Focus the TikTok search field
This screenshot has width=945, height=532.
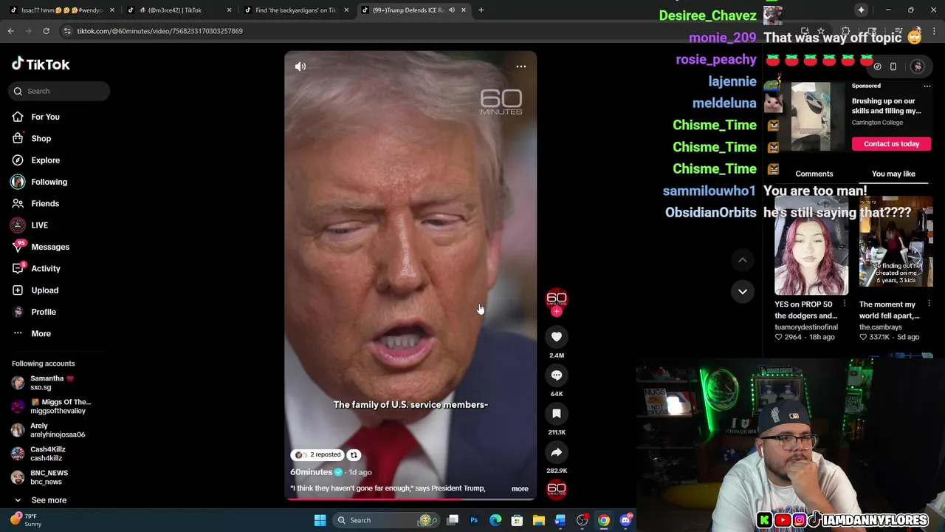[60, 91]
